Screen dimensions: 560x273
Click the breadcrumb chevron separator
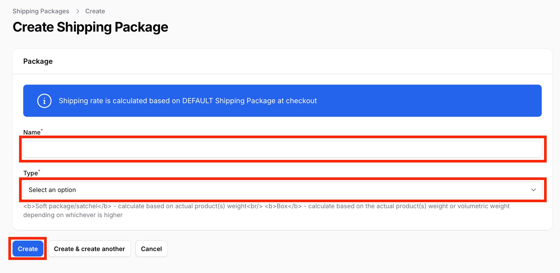coord(78,11)
